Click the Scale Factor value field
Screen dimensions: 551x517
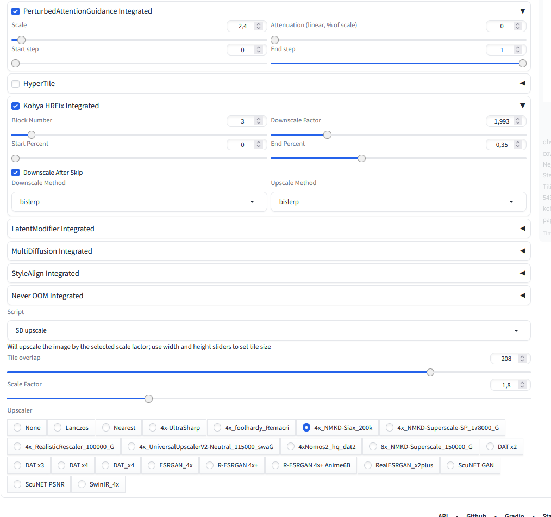(510, 385)
